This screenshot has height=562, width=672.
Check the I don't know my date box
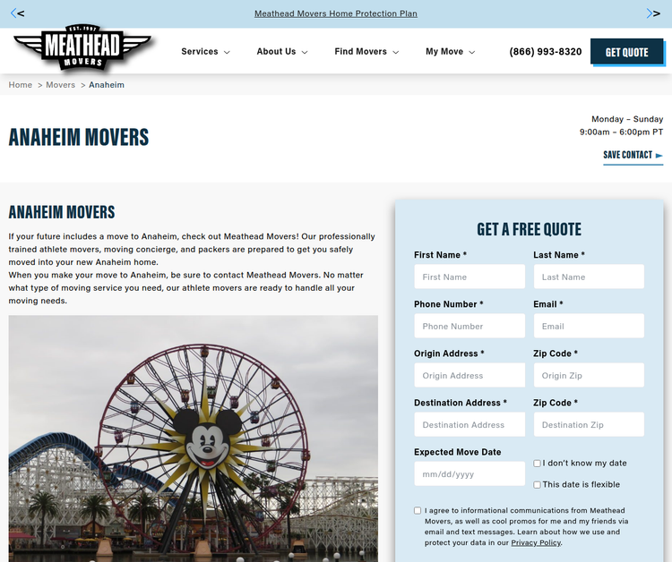537,464
